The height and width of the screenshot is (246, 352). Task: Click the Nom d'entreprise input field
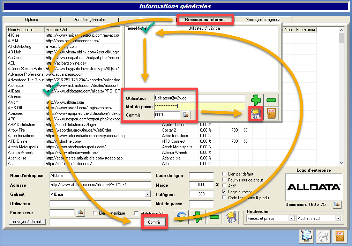100,176
